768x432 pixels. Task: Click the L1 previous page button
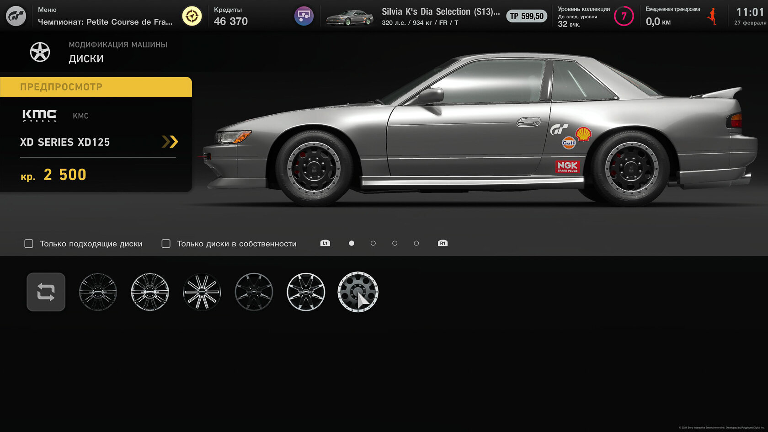(325, 243)
